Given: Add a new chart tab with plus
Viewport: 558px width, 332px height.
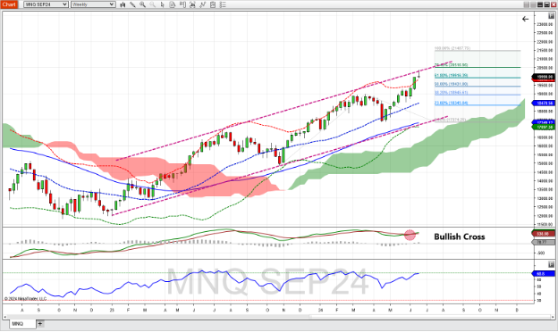Looking at the screenshot, I should point(40,323).
